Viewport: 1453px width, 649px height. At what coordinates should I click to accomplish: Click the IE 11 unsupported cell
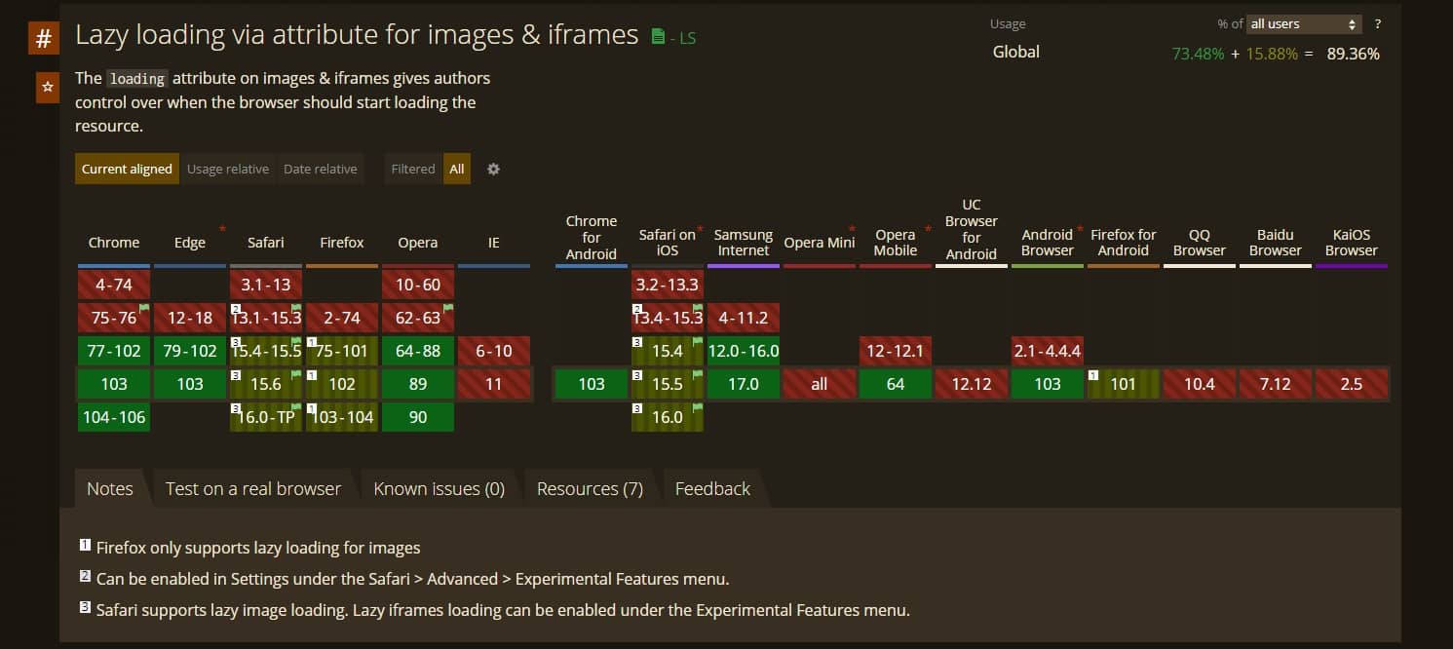click(494, 384)
